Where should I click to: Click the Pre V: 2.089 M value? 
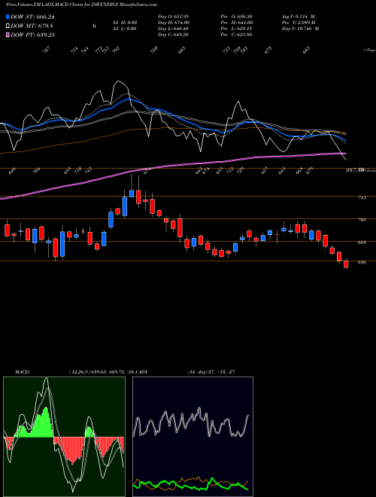pyautogui.click(x=299, y=23)
